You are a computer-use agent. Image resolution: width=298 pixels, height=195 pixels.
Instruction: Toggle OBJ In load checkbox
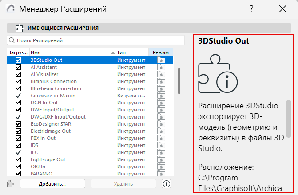(x=18, y=167)
